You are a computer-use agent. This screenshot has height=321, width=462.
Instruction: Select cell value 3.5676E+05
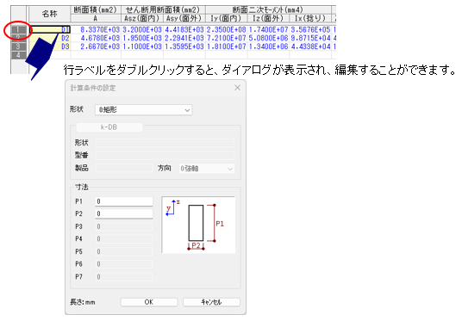pos(310,29)
